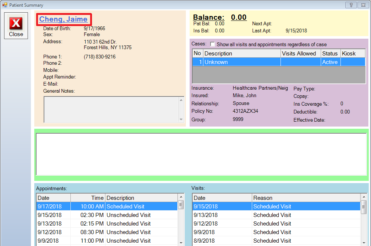Click the Appointments Time column header
The width and height of the screenshot is (371, 246).
click(x=88, y=198)
